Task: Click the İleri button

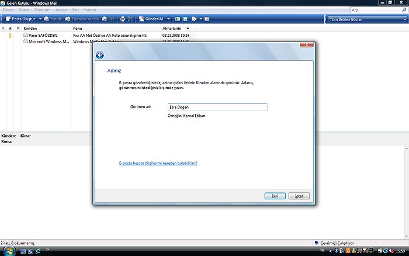Action: tap(275, 196)
